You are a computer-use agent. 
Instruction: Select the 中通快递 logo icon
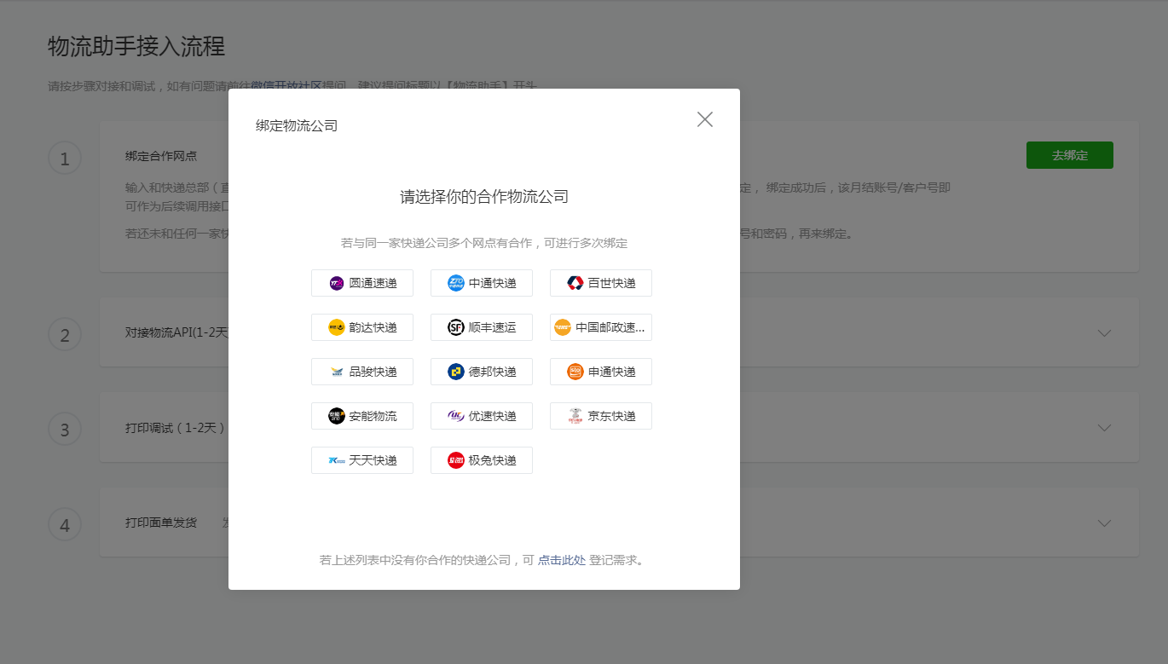[x=456, y=283]
